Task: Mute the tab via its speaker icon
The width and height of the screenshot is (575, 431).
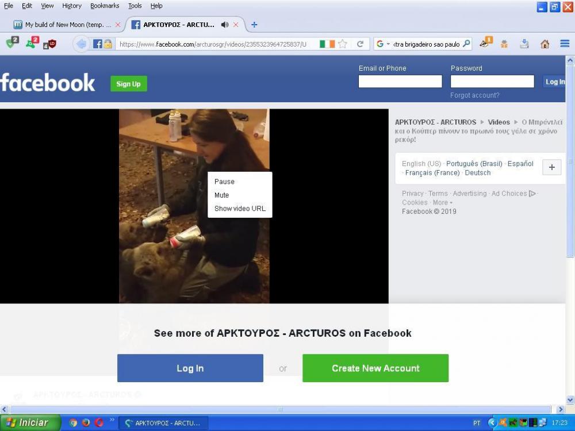Action: (225, 25)
